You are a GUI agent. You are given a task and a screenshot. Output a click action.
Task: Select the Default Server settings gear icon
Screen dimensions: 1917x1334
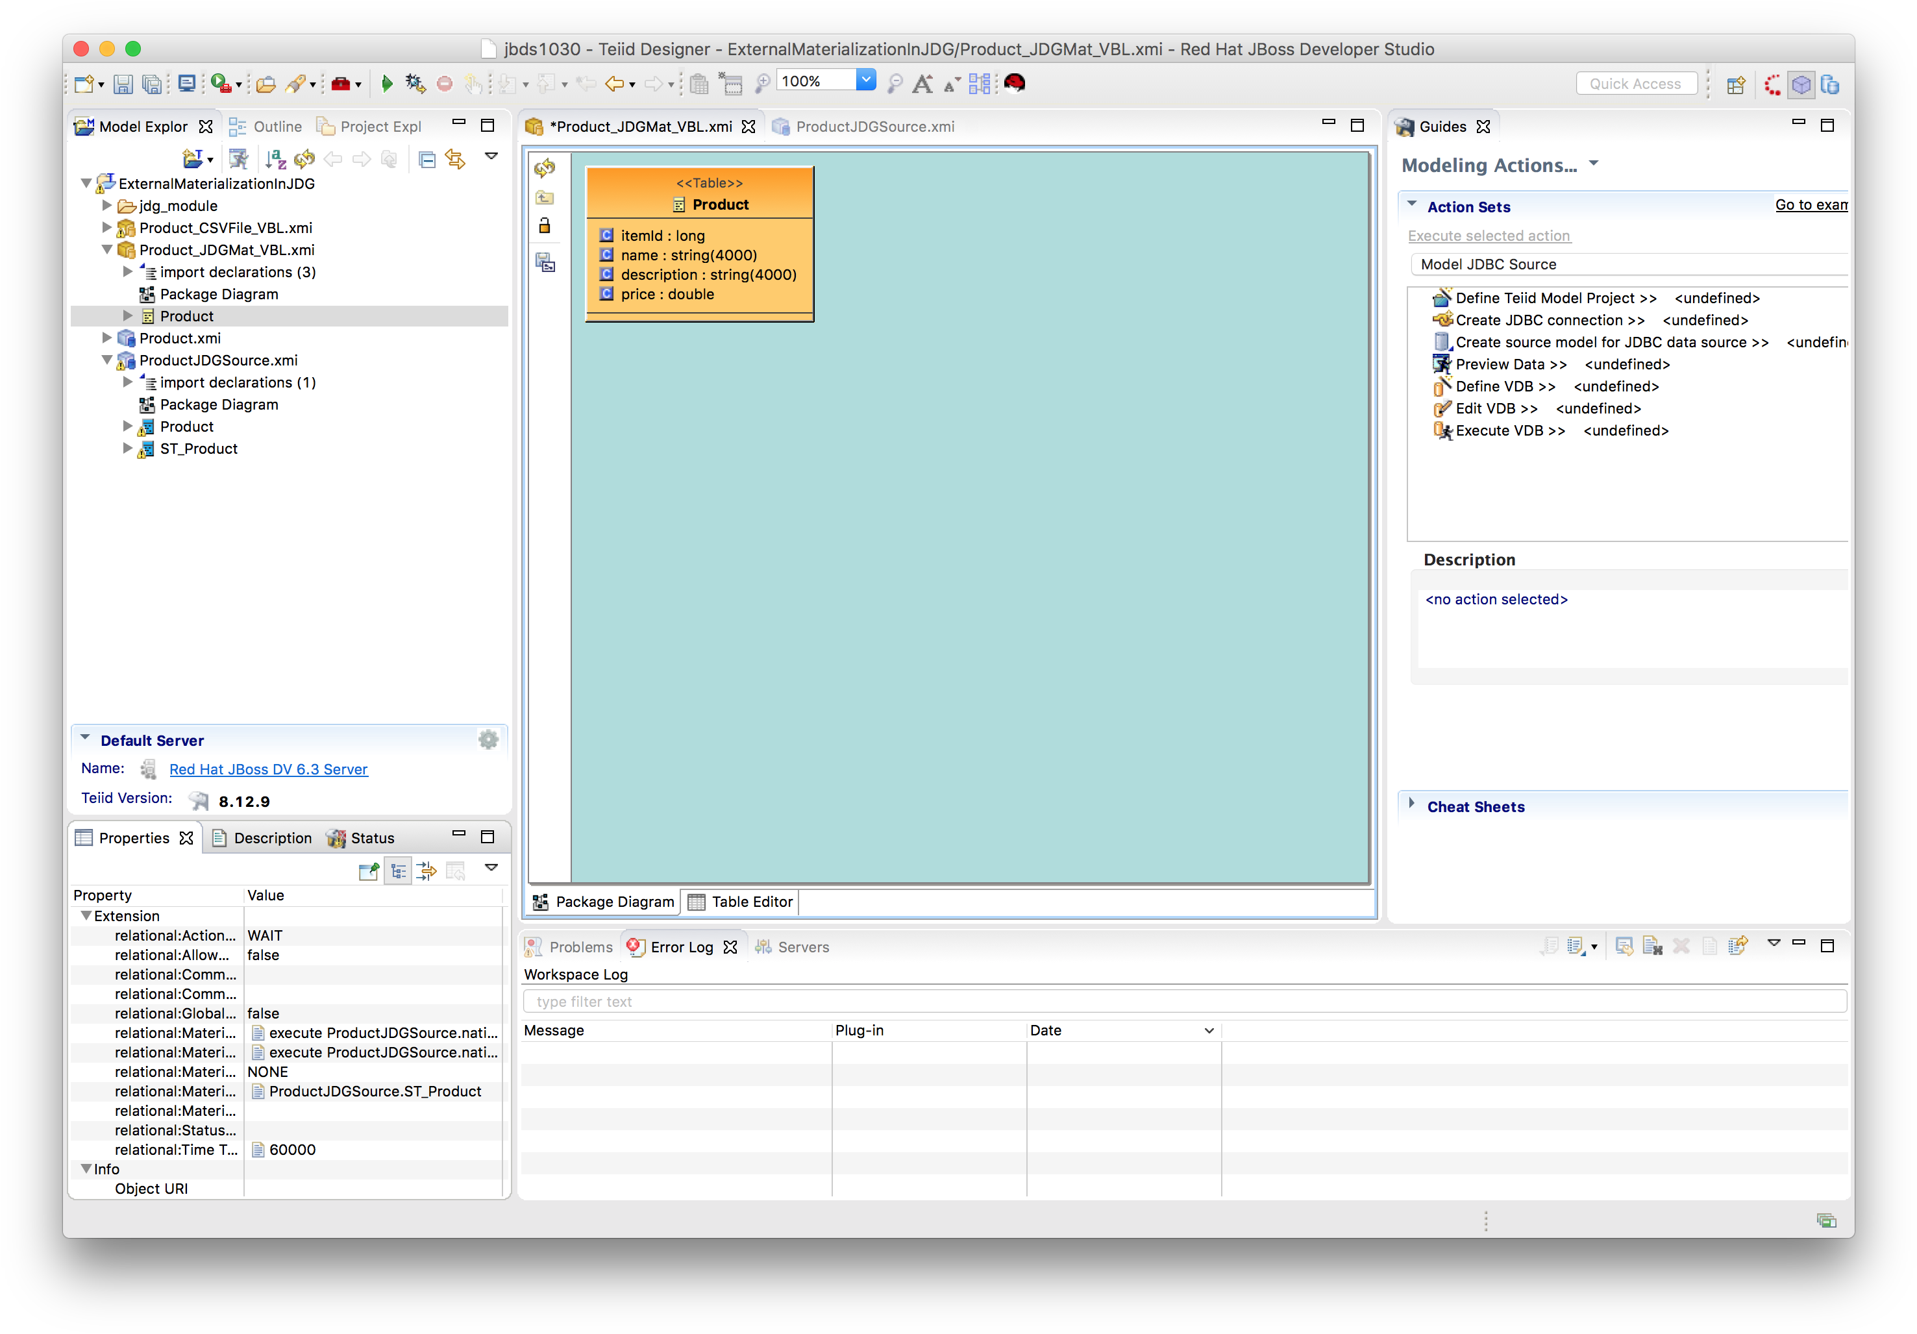point(489,738)
